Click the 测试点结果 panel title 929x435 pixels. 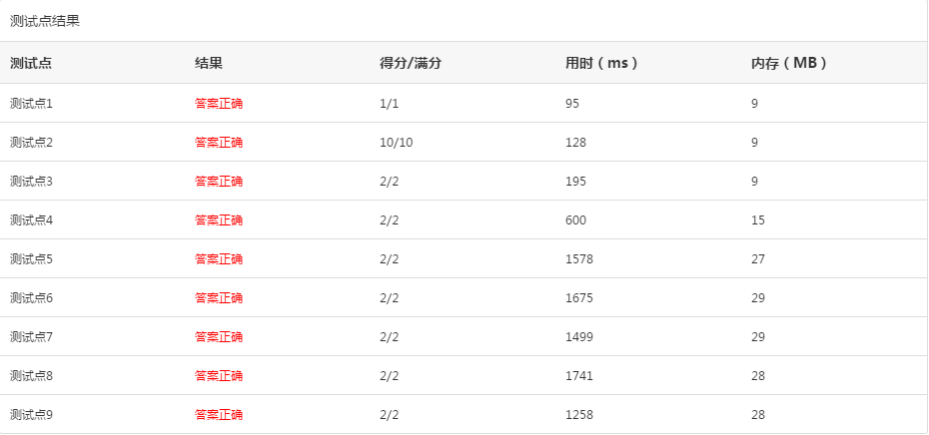pyautogui.click(x=45, y=21)
